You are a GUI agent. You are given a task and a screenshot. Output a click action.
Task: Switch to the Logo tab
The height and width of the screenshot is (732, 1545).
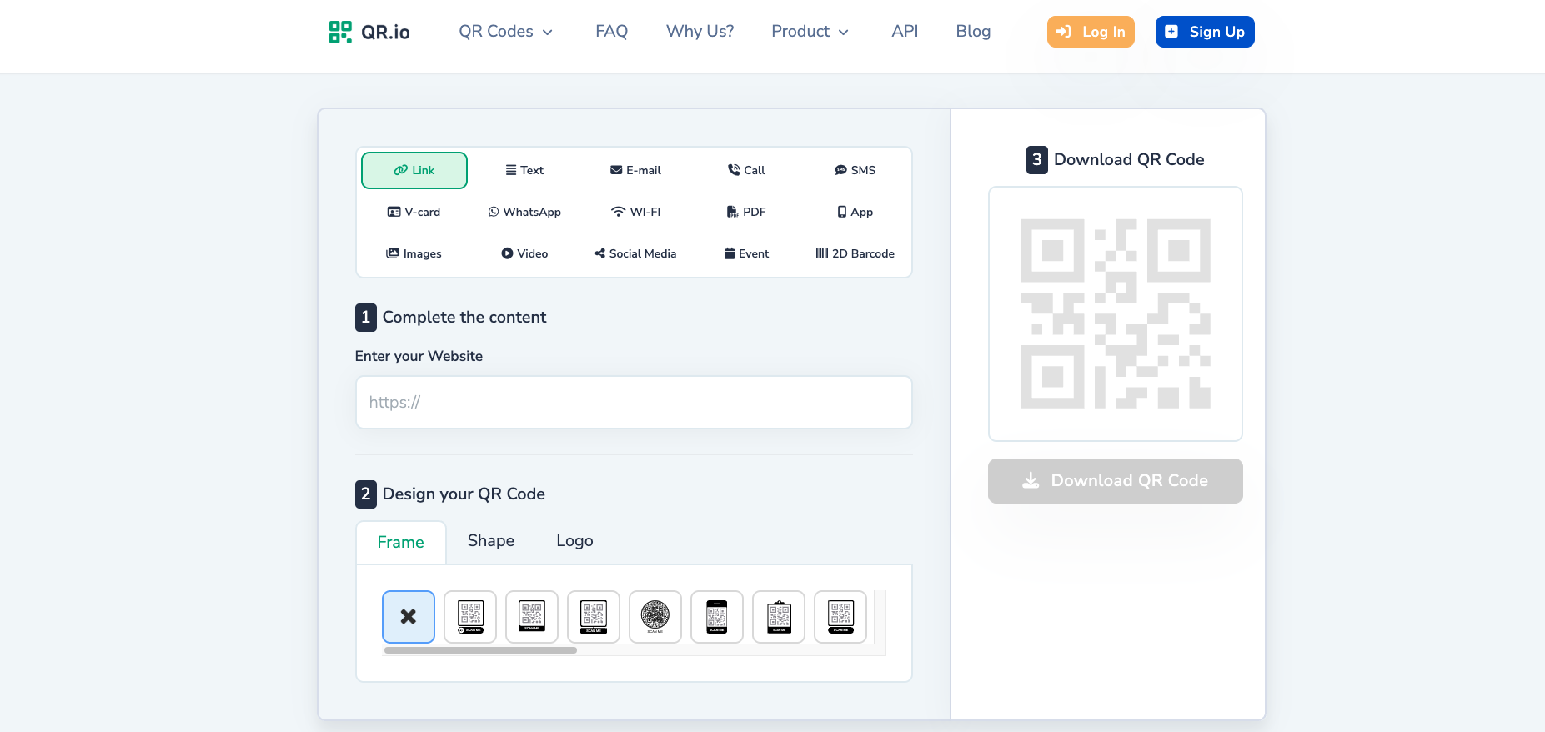click(574, 541)
